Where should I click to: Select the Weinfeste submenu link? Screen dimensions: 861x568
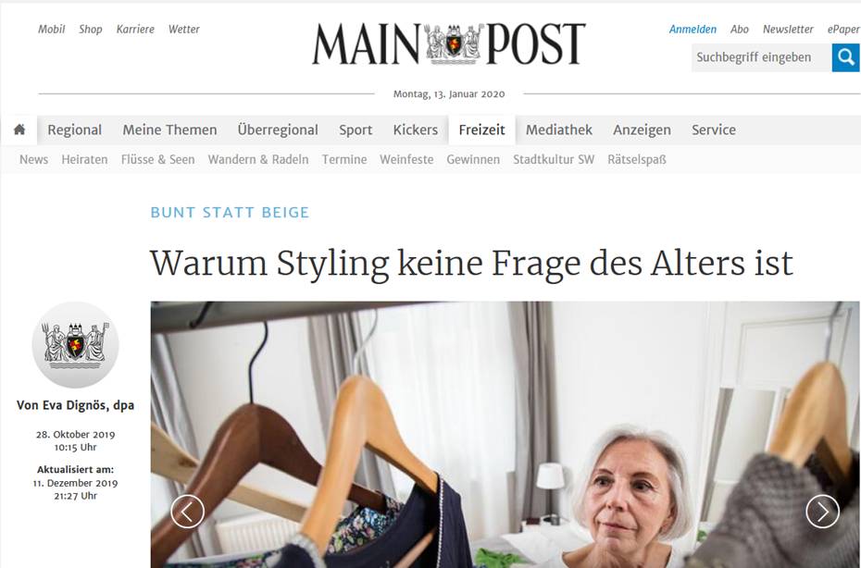406,160
